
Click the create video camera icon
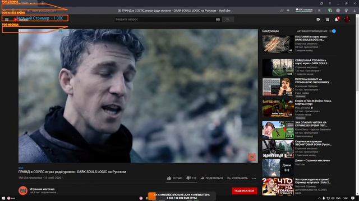[318, 20]
